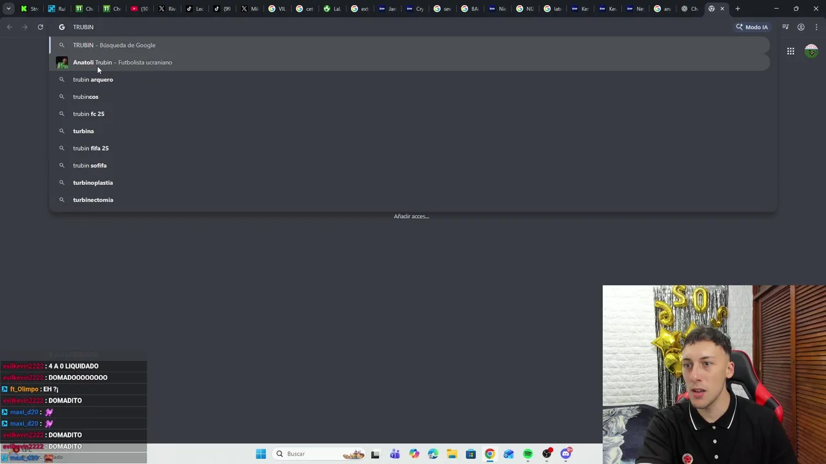
Task: Open the Google 'ext' tab
Action: [359, 8]
